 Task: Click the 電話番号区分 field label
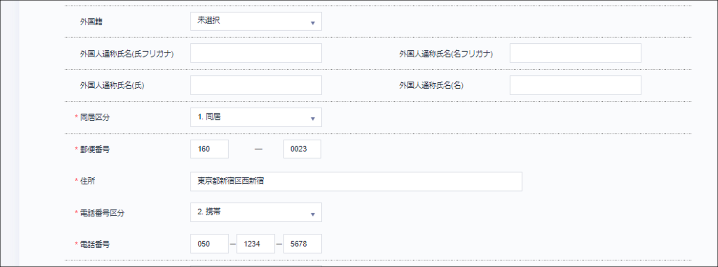pos(102,213)
